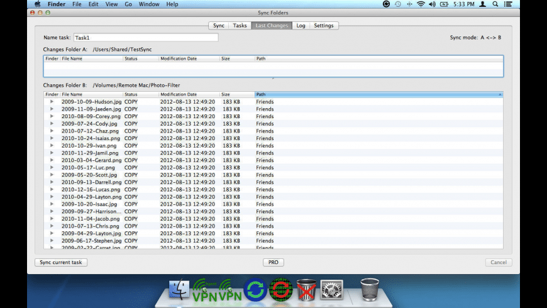Viewport: 547px width, 308px height.
Task: Reveal 2010-07-12-Chaz.png in Finder
Action: pos(52,131)
